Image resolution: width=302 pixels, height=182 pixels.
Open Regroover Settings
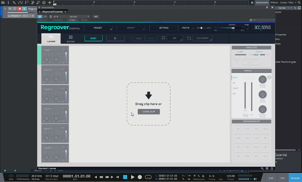click(x=164, y=28)
